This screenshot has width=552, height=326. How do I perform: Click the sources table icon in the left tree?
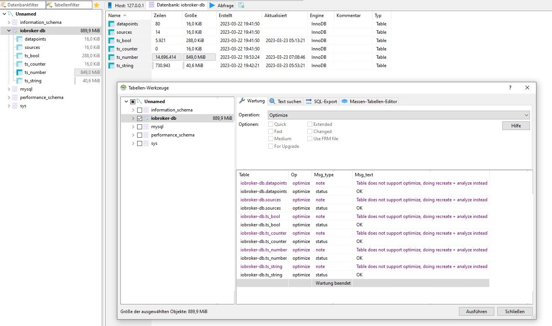[x=19, y=47]
